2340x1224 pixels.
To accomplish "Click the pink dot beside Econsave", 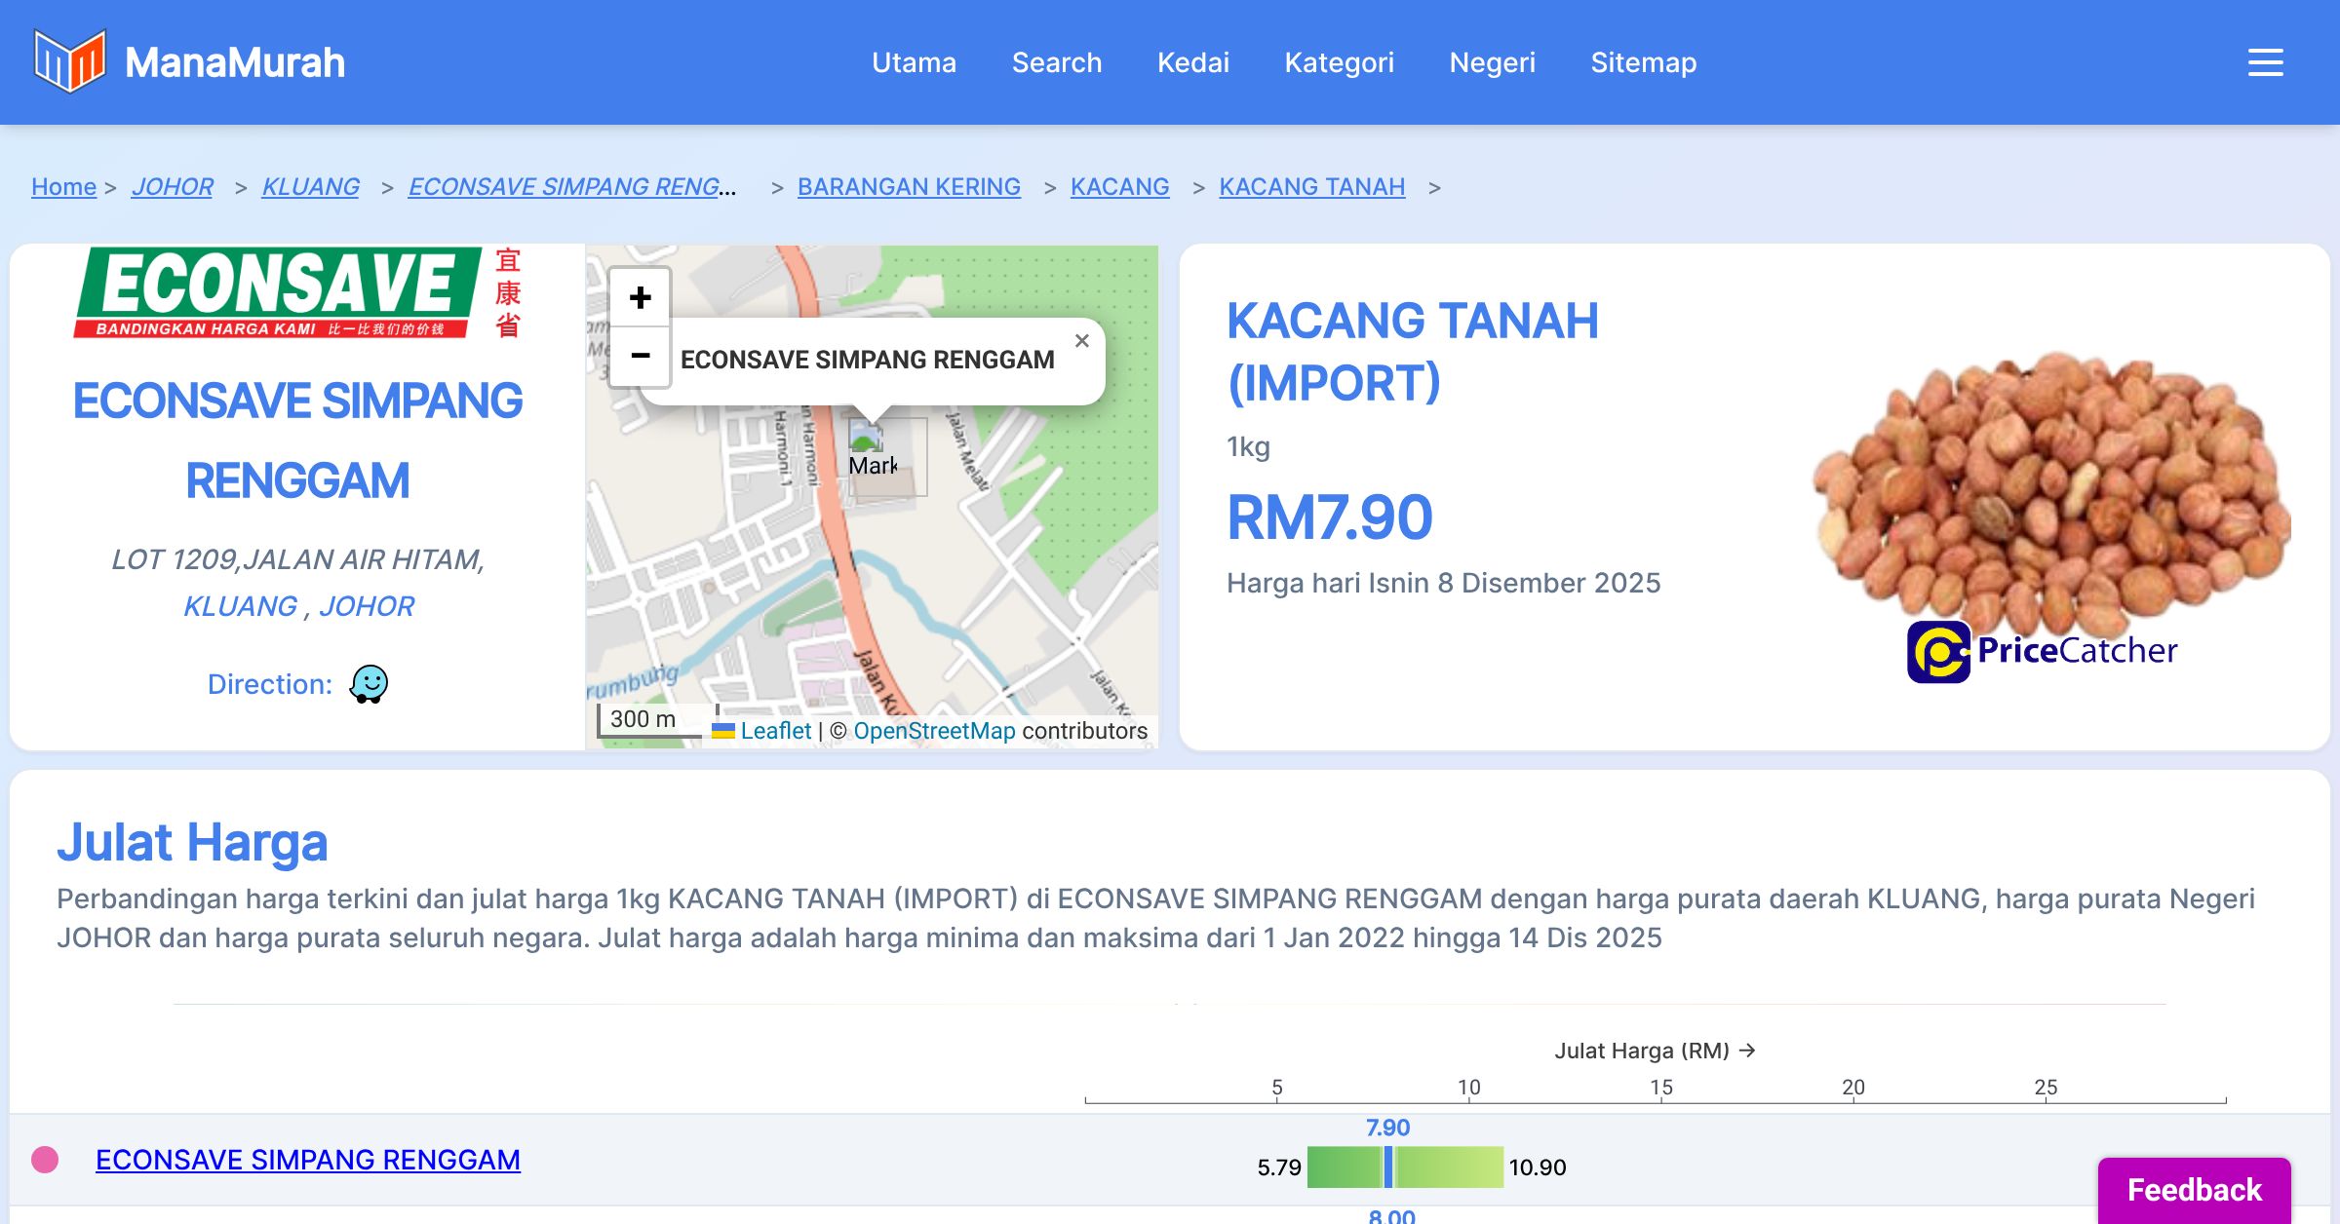I will pos(45,1160).
